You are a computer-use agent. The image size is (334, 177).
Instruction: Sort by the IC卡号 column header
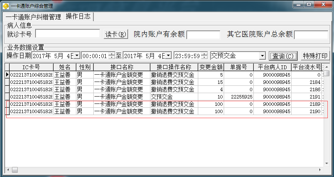(x=31, y=67)
